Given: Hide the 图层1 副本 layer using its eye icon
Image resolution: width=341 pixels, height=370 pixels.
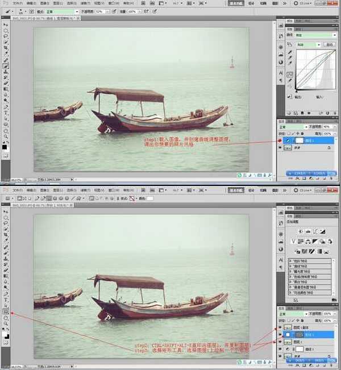Looking at the screenshot, I should coord(280,329).
